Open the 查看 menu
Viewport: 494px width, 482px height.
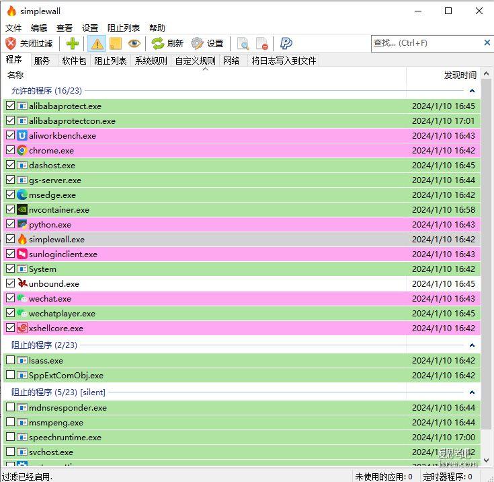pos(65,28)
